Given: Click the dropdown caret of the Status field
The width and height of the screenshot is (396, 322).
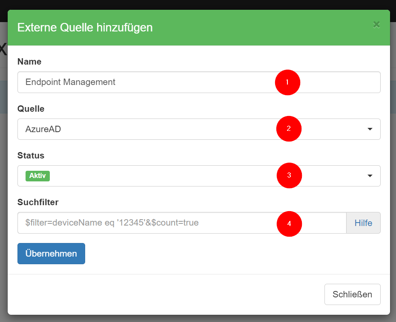Looking at the screenshot, I should click(x=370, y=175).
